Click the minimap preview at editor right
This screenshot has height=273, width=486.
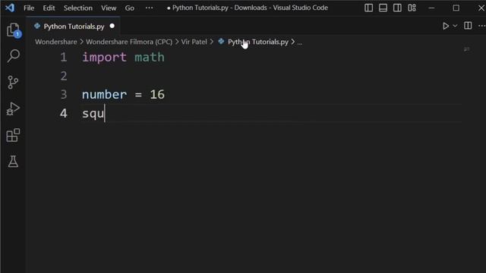466,49
